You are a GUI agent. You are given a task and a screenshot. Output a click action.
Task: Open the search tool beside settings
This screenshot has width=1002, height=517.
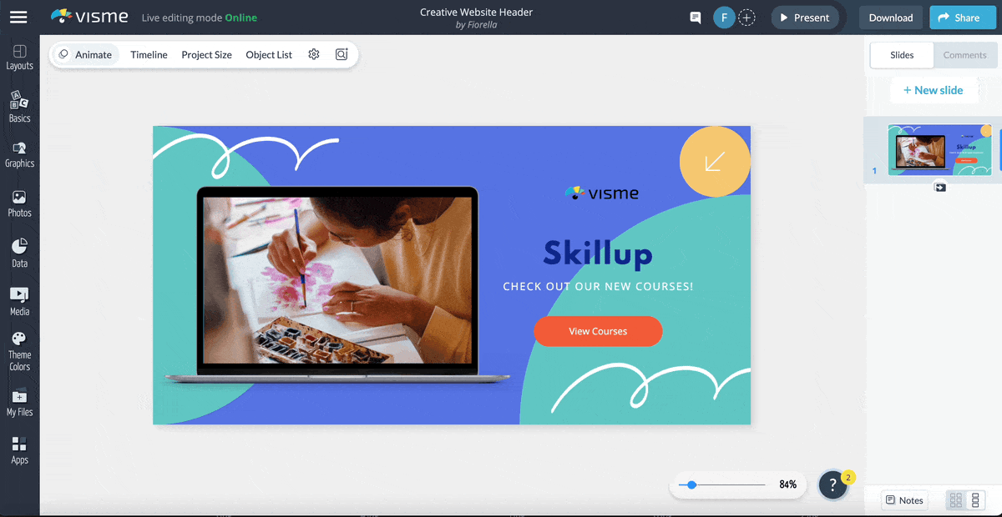[x=341, y=54]
